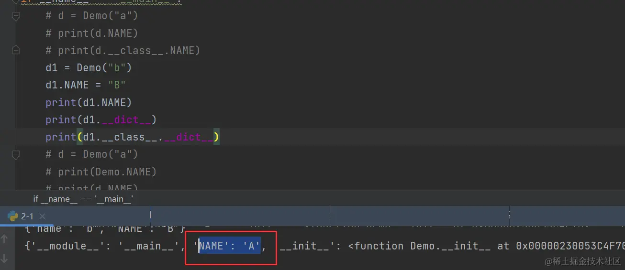The image size is (625, 270).
Task: Click the Python icon on the 2-1 run tab
Action: tap(12, 216)
